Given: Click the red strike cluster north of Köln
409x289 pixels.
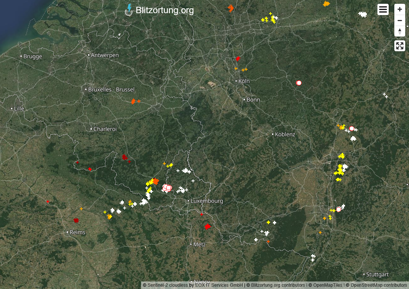Looking at the screenshot, I should 238,58.
